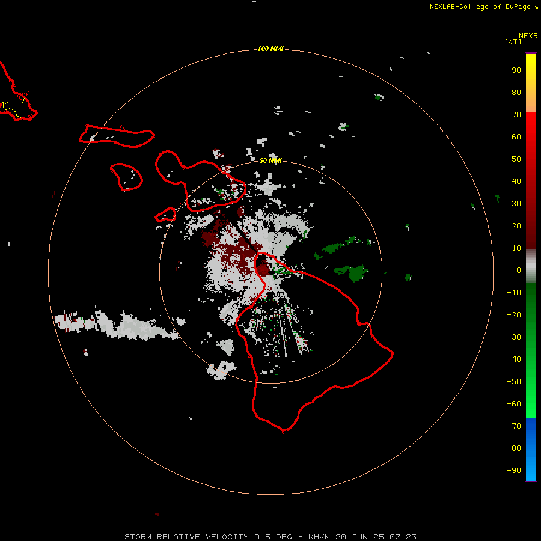Click the -90 value on velocity scale
This screenshot has width=541, height=541.
tap(514, 470)
